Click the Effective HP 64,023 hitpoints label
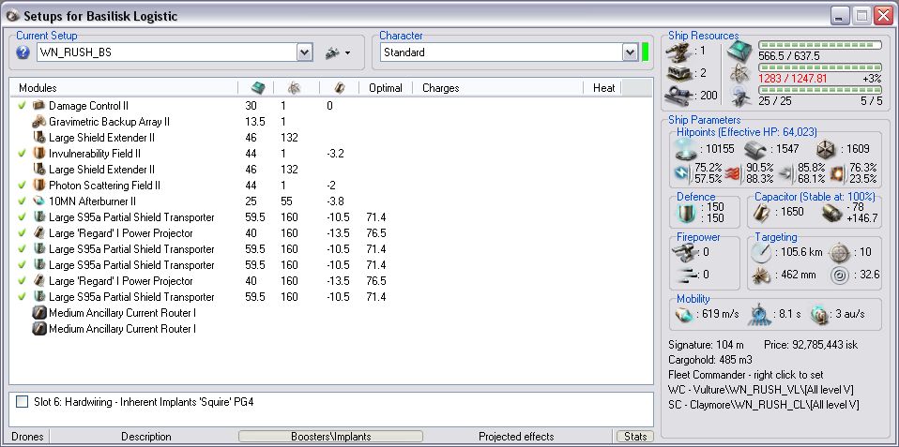 pyautogui.click(x=746, y=132)
